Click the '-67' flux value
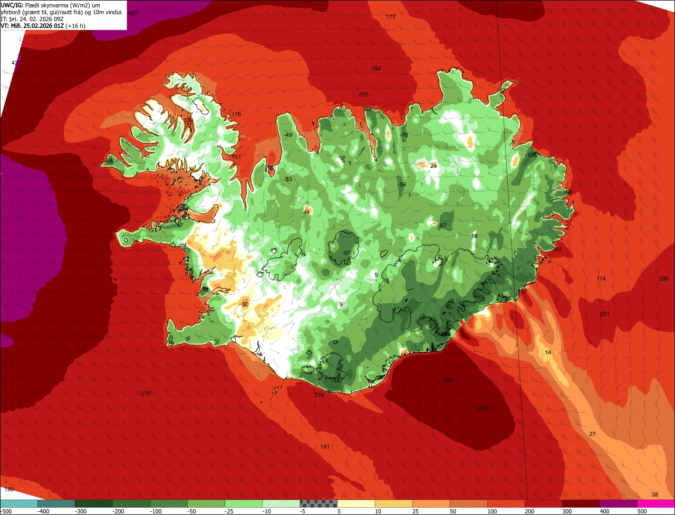The image size is (675, 515). pos(442,226)
